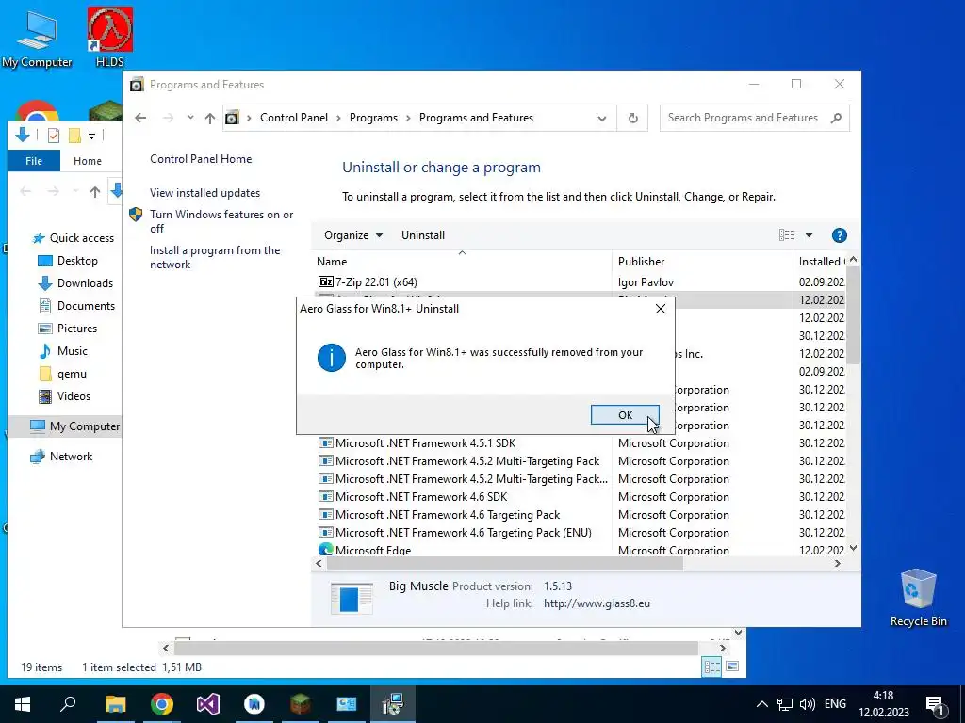Viewport: 965px width, 723px height.
Task: Click up arrow in File Explorer navigation
Action: click(95, 192)
